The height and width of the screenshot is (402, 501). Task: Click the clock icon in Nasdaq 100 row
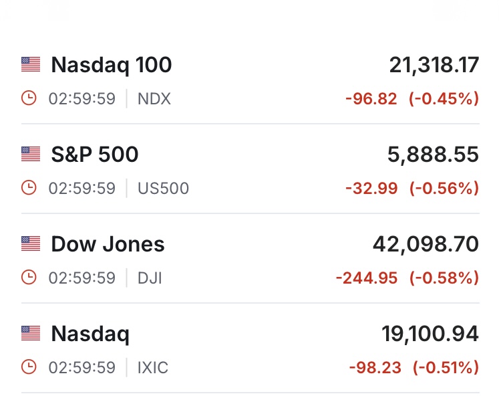[x=29, y=99]
